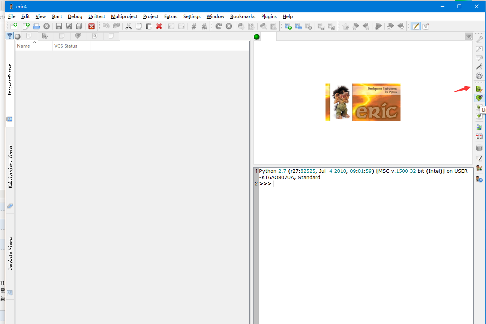
Task: Click the New Project icon with green plus
Action: click(x=288, y=26)
